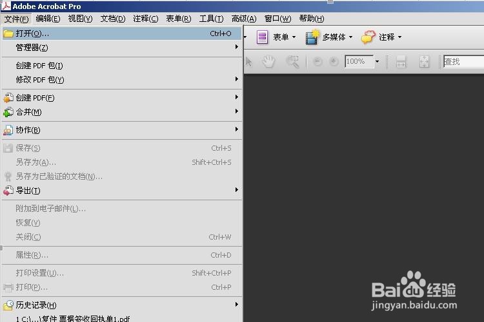Select the Marquee Zoom tool
The image size is (484, 322).
[292, 62]
